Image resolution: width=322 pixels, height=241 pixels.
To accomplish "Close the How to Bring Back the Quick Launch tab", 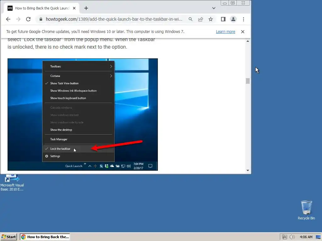I will click(x=74, y=8).
